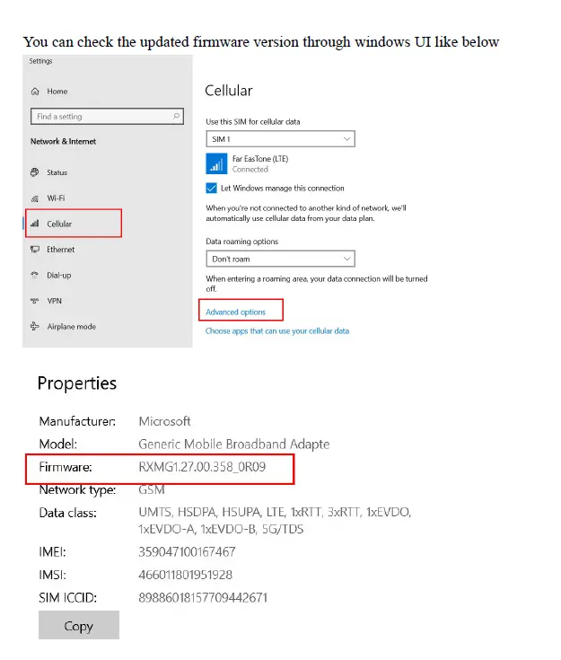Screen dimensions: 561x660
Task: Click the Home icon in Settings sidebar
Action: (35, 92)
